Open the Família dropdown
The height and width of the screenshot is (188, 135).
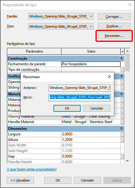click(x=61, y=16)
